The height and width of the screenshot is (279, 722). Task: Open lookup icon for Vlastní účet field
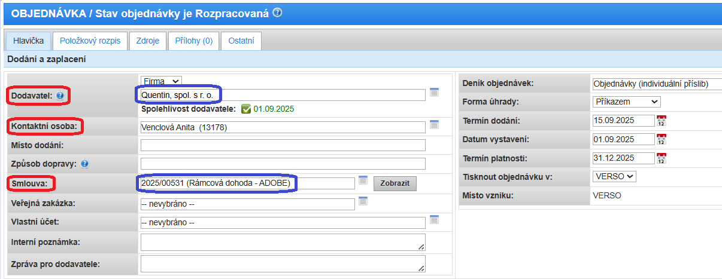435,220
